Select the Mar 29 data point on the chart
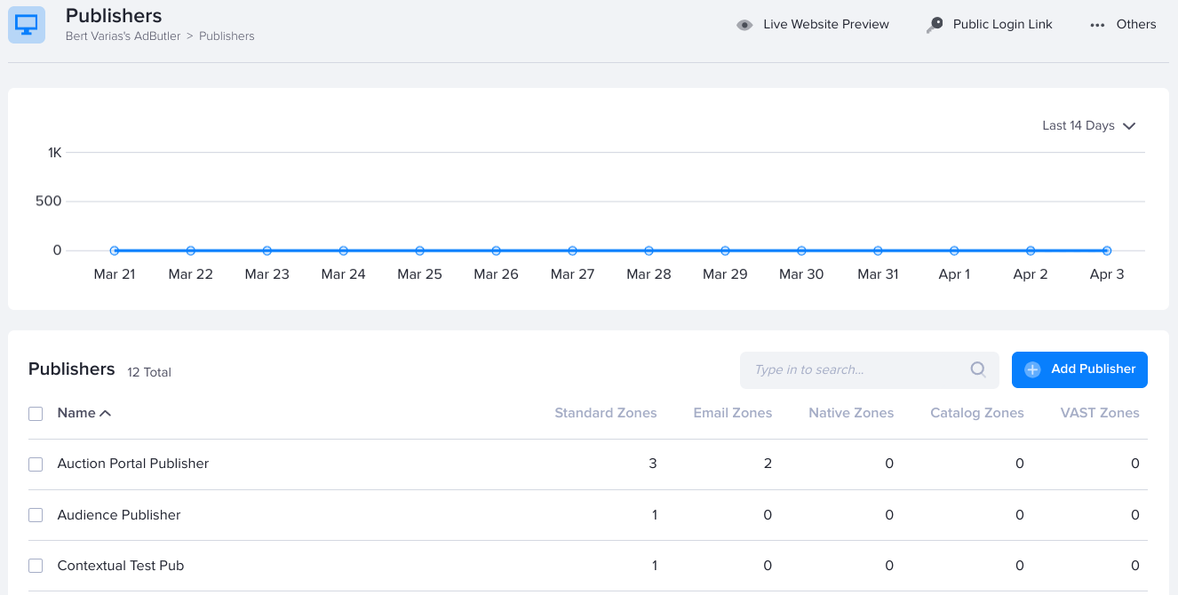Image resolution: width=1178 pixels, height=595 pixels. click(725, 251)
